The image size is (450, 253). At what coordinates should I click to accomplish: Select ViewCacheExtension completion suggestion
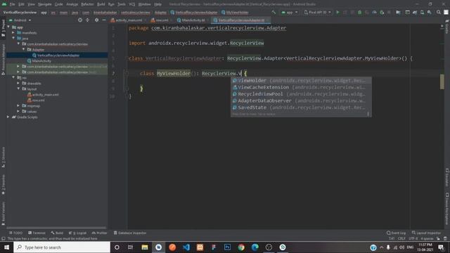pos(301,87)
